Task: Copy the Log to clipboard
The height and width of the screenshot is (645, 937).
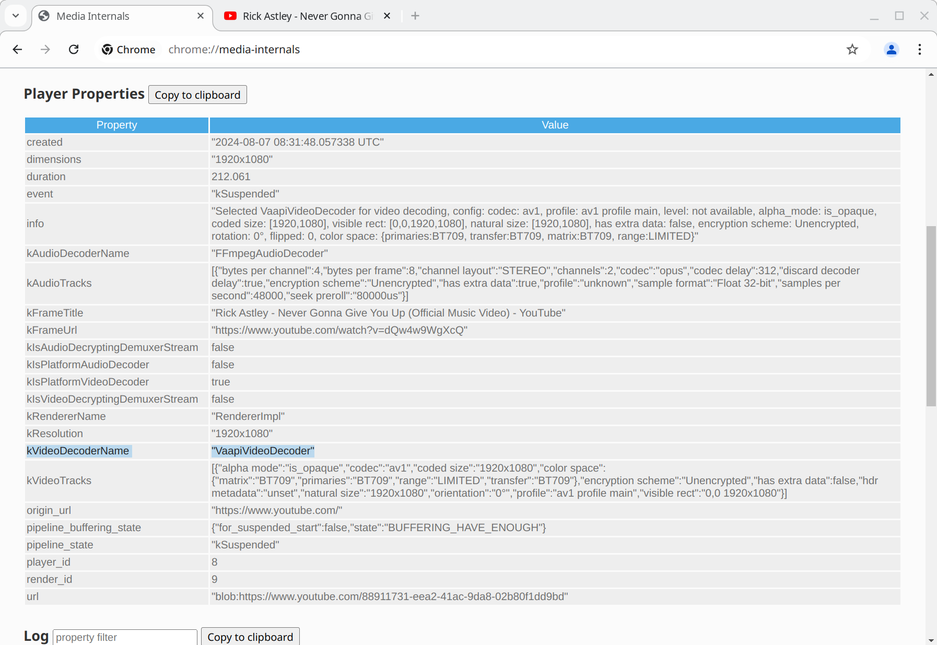Action: pos(250,637)
